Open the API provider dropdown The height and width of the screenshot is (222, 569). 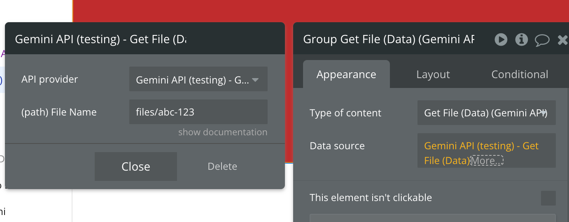tap(198, 79)
